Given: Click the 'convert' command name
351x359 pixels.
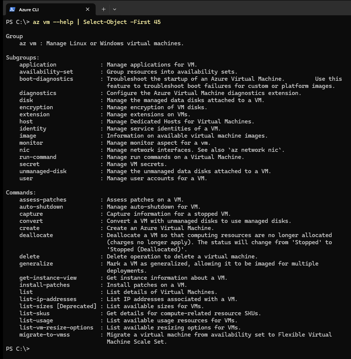Looking at the screenshot, I should pyautogui.click(x=31, y=221).
